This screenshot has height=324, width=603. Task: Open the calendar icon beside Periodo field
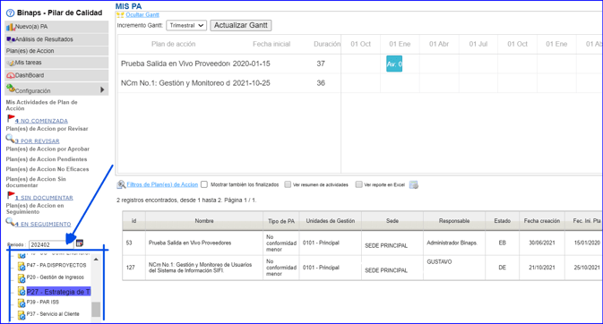point(80,243)
